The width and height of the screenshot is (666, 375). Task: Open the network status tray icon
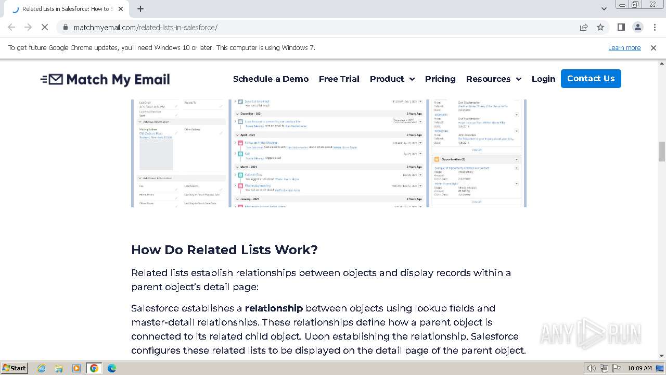[x=604, y=368]
